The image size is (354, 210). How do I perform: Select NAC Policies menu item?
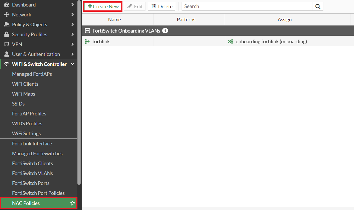pos(38,203)
